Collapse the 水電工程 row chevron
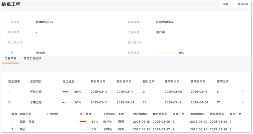The image size is (253, 134). click(243, 102)
